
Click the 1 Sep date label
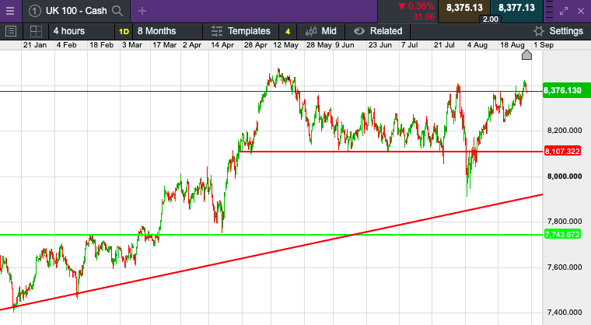[x=544, y=45]
